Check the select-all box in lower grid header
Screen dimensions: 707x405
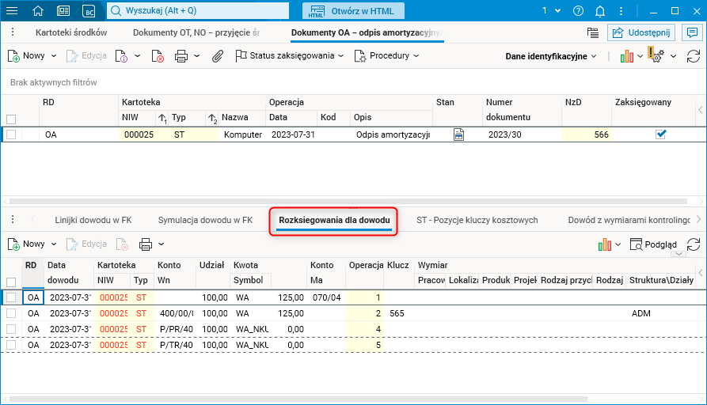point(11,282)
